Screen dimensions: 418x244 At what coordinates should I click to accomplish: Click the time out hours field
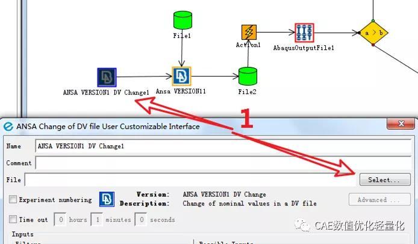click(60, 219)
